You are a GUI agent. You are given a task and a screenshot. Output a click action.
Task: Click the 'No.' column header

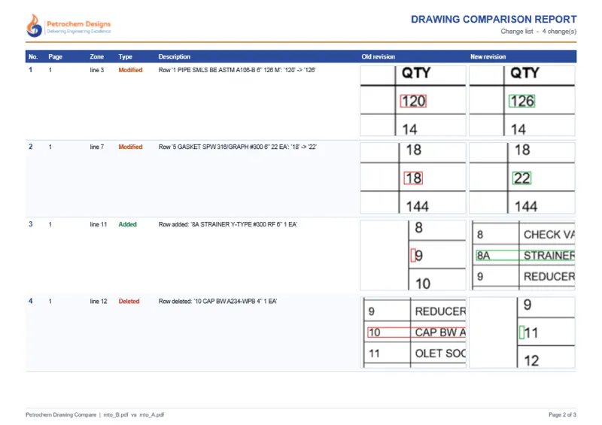click(x=32, y=56)
